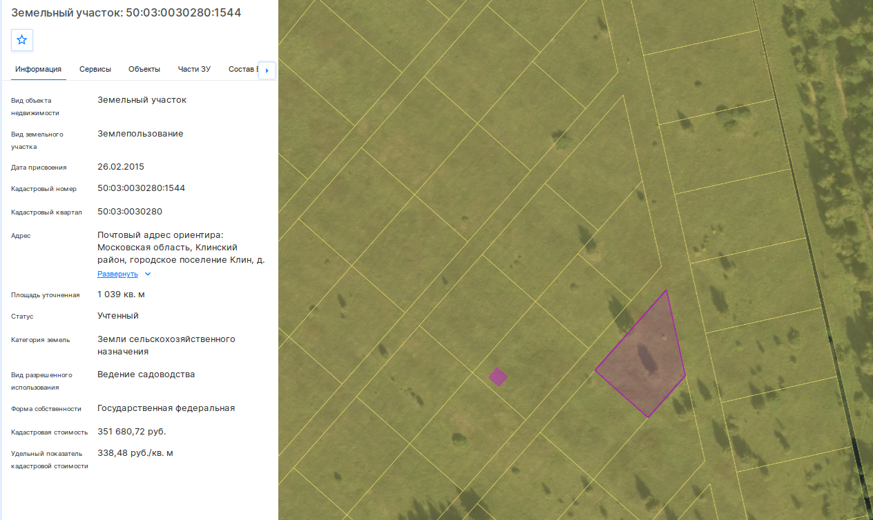This screenshot has width=873, height=520.
Task: Select the value Ведение садоводства
Action: click(x=146, y=374)
